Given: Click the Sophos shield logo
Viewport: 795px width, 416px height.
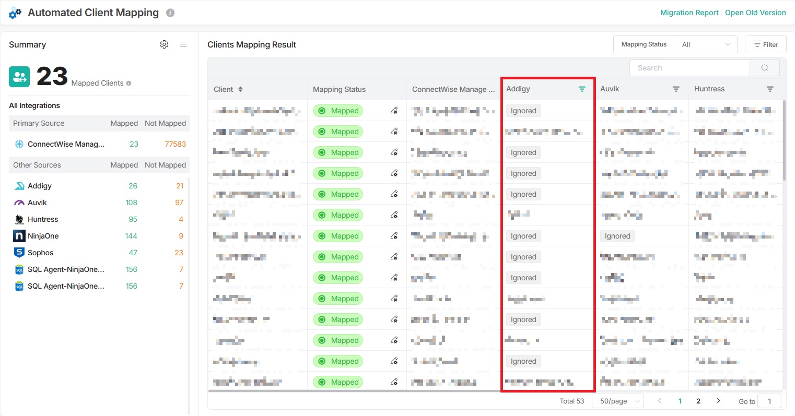Looking at the screenshot, I should pos(19,253).
